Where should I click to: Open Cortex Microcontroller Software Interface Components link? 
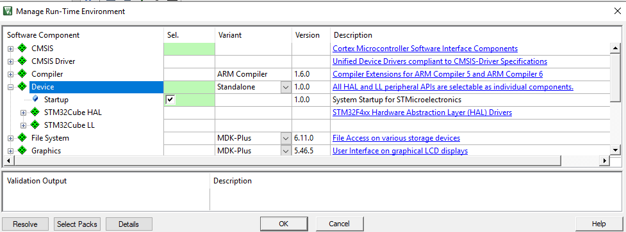[425, 49]
